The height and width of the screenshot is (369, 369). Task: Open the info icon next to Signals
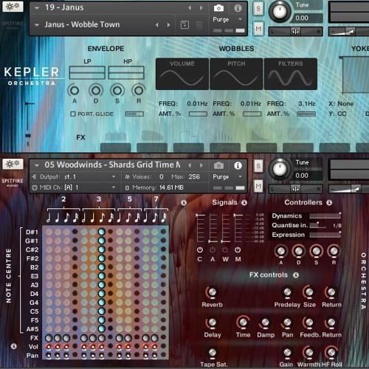[x=244, y=202]
